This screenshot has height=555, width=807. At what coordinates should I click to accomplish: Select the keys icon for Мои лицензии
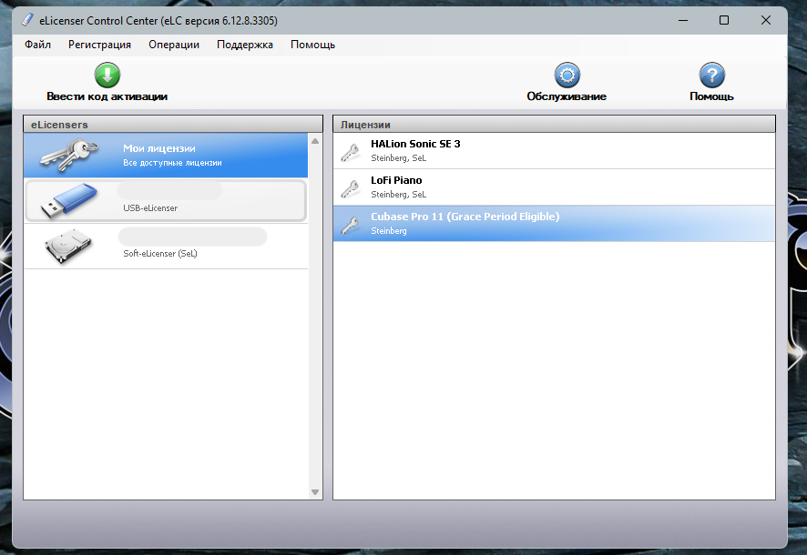(69, 155)
